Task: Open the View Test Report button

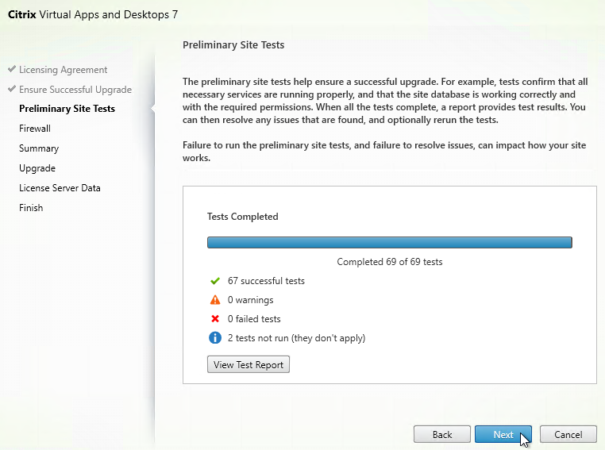Action: point(249,364)
